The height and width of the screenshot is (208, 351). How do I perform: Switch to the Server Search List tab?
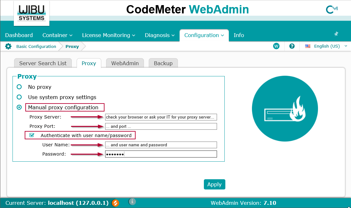(x=43, y=63)
